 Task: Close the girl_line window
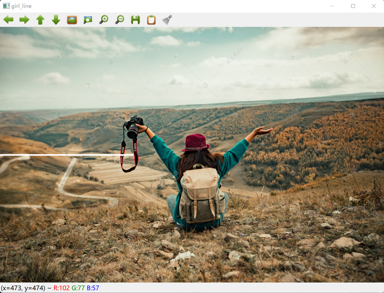(x=374, y=6)
